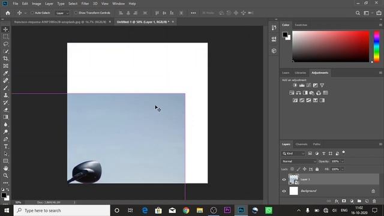
Task: Pick a color in the red color field
Action: click(x=331, y=47)
